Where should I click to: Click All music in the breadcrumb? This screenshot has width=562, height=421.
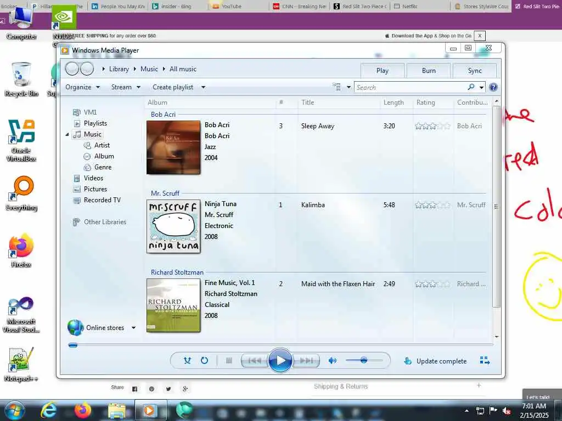point(183,69)
